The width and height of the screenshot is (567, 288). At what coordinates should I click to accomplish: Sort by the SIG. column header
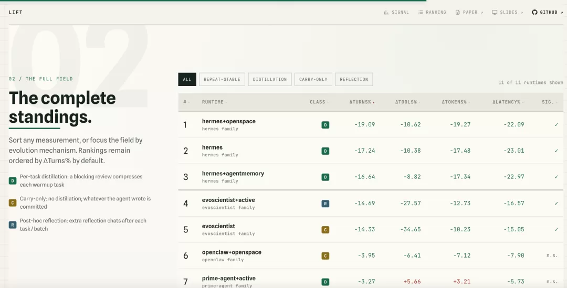(x=550, y=102)
